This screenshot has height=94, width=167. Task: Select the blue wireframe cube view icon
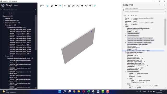[47, 6]
